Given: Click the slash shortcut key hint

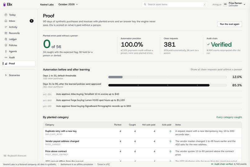Looking at the screenshot, I should tap(205, 4).
